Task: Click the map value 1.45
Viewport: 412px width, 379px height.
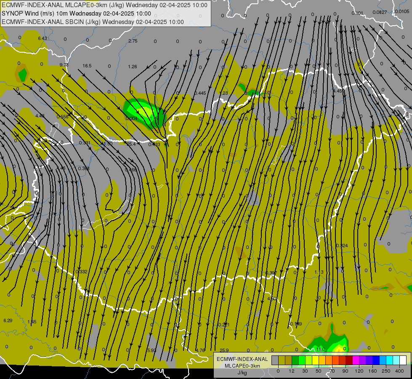Action: tap(32, 322)
